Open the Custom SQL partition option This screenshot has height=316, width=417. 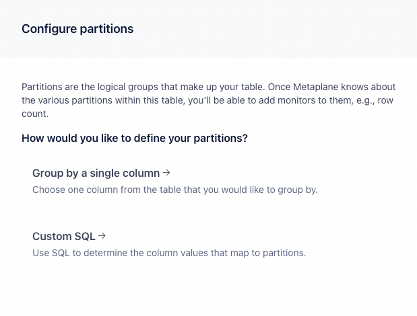[x=64, y=237]
